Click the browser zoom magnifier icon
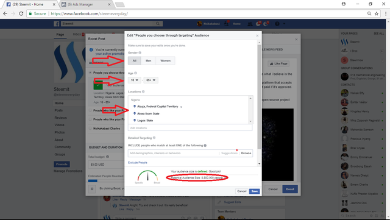 click(369, 13)
